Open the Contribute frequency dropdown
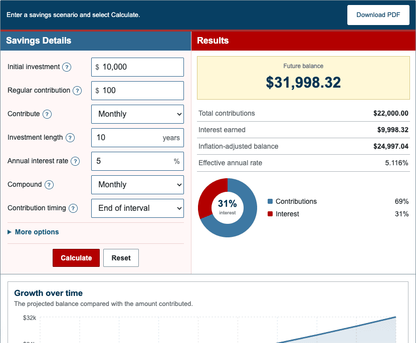 coord(137,114)
